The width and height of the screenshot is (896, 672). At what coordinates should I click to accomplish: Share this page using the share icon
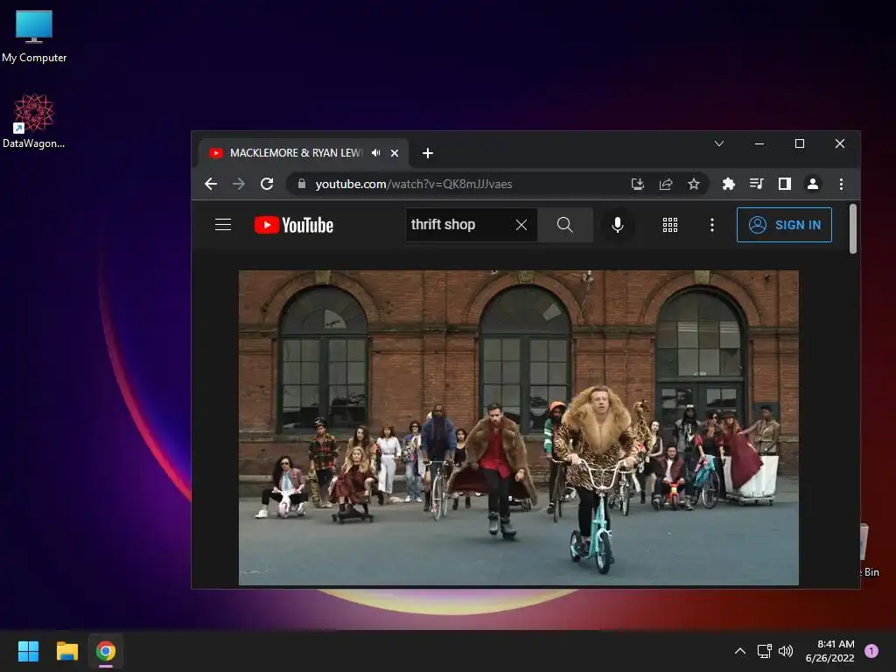coord(666,184)
